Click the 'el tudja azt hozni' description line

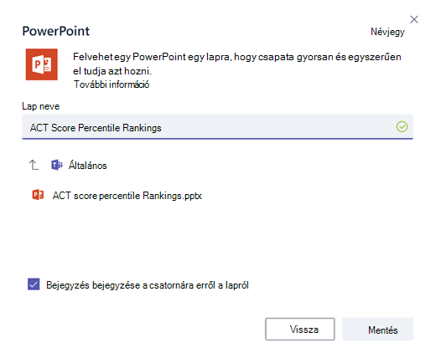tap(112, 71)
